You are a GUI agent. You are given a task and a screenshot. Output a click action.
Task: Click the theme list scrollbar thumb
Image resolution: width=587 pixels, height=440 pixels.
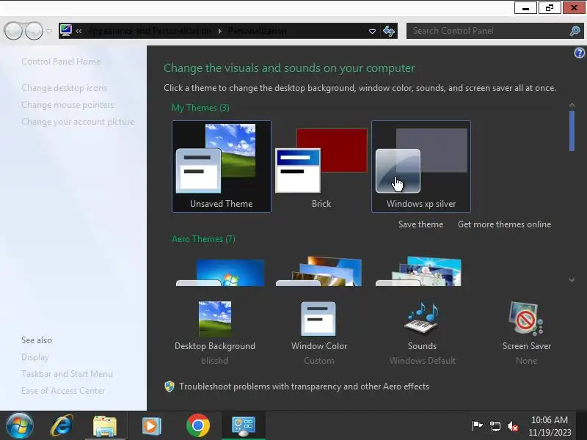coord(572,131)
